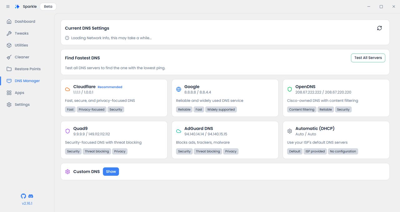
Task: Refresh the current DNS settings
Action: [x=379, y=28]
